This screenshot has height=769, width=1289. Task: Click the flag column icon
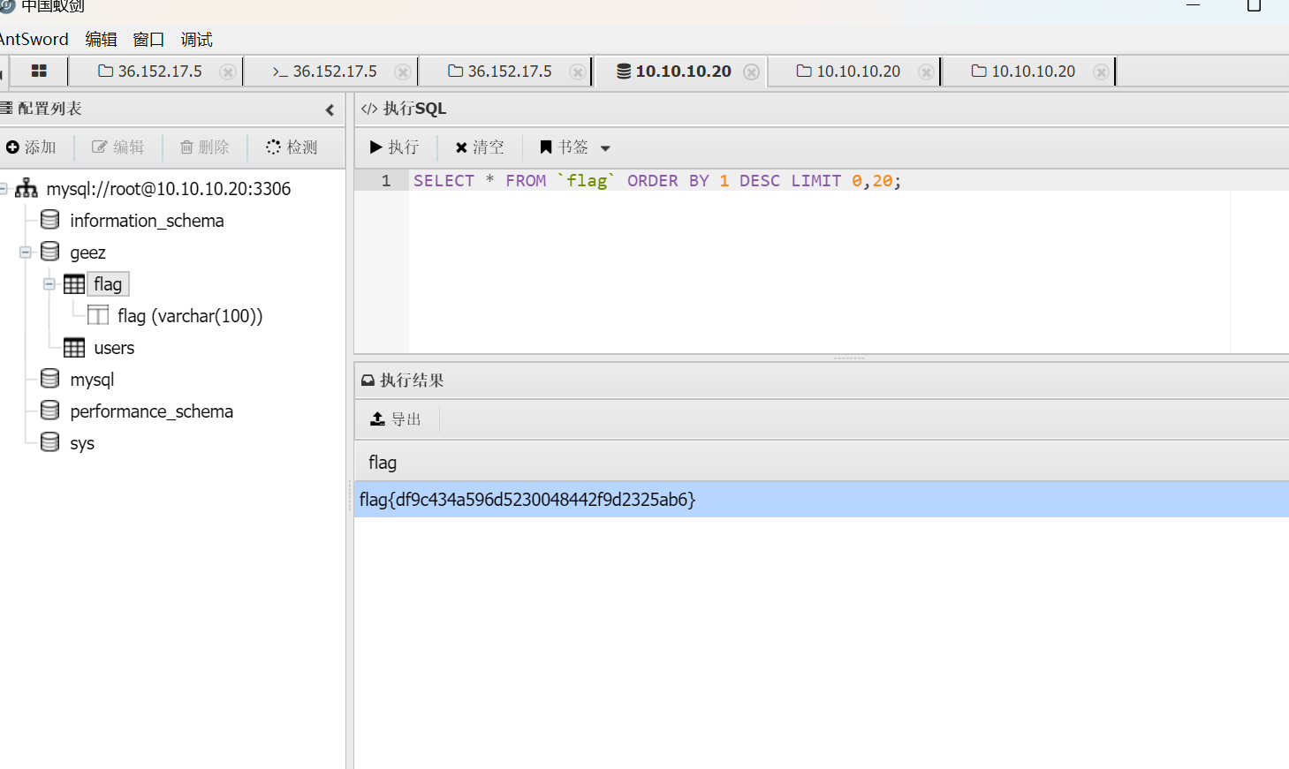(98, 315)
